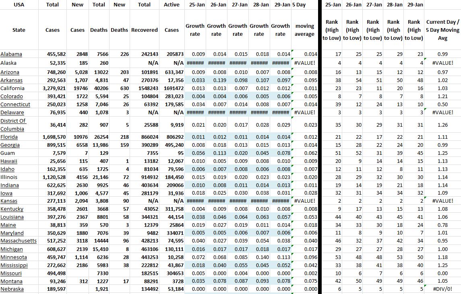Select Alaska's N/A recovered cell
Screen dimensions: 461x294
[x=153, y=63]
